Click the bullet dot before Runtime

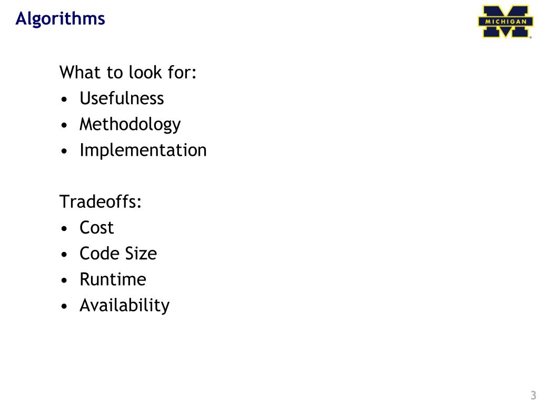(64, 281)
